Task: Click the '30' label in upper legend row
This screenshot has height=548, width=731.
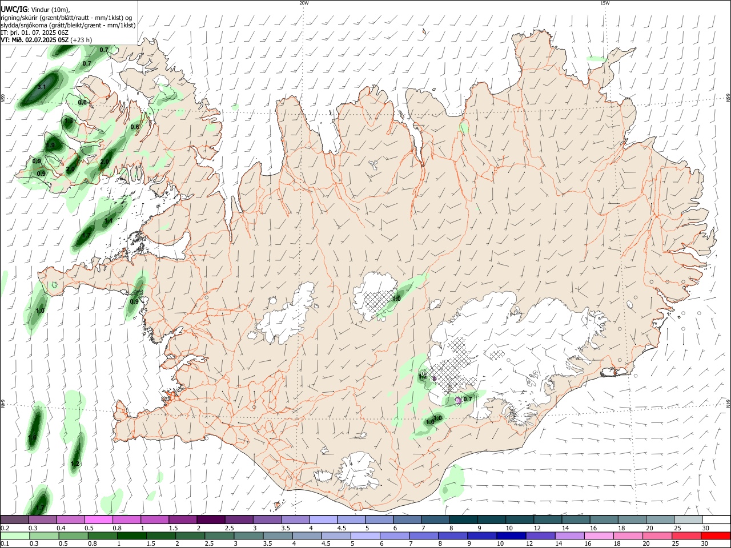Action: point(706,528)
